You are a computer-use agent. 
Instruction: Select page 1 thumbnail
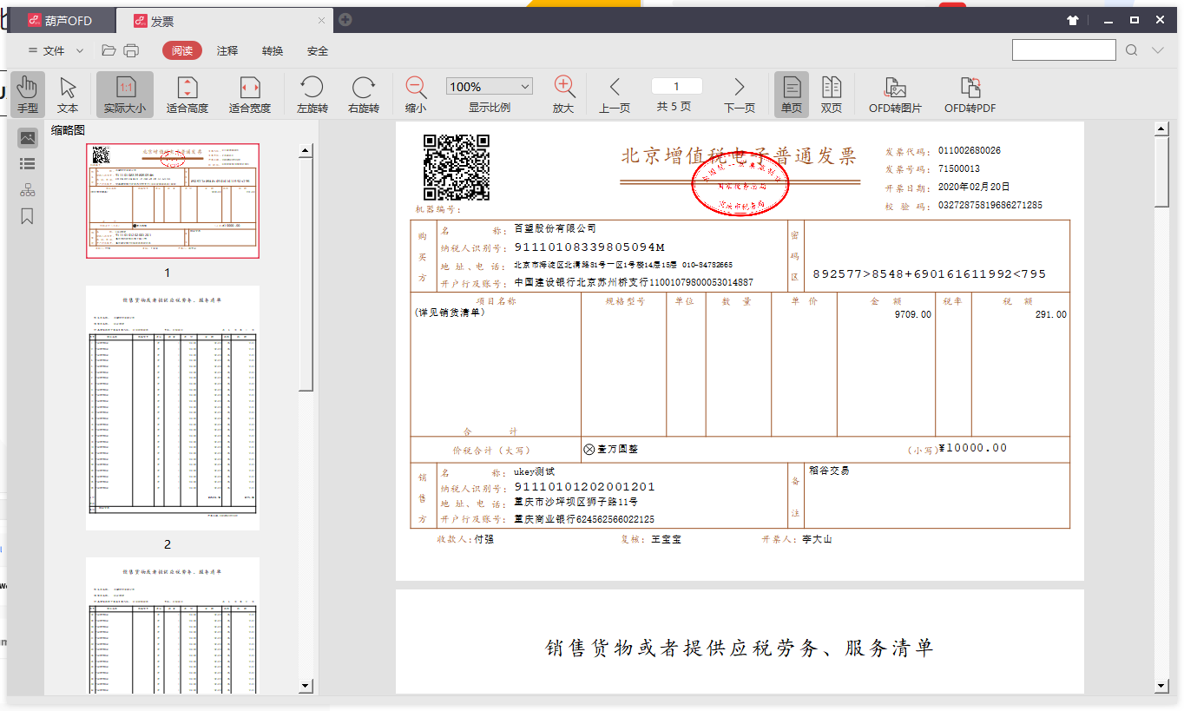[173, 201]
